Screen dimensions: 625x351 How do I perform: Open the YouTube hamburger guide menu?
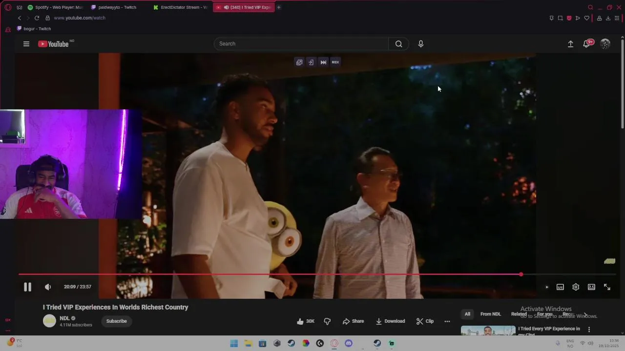pyautogui.click(x=26, y=44)
